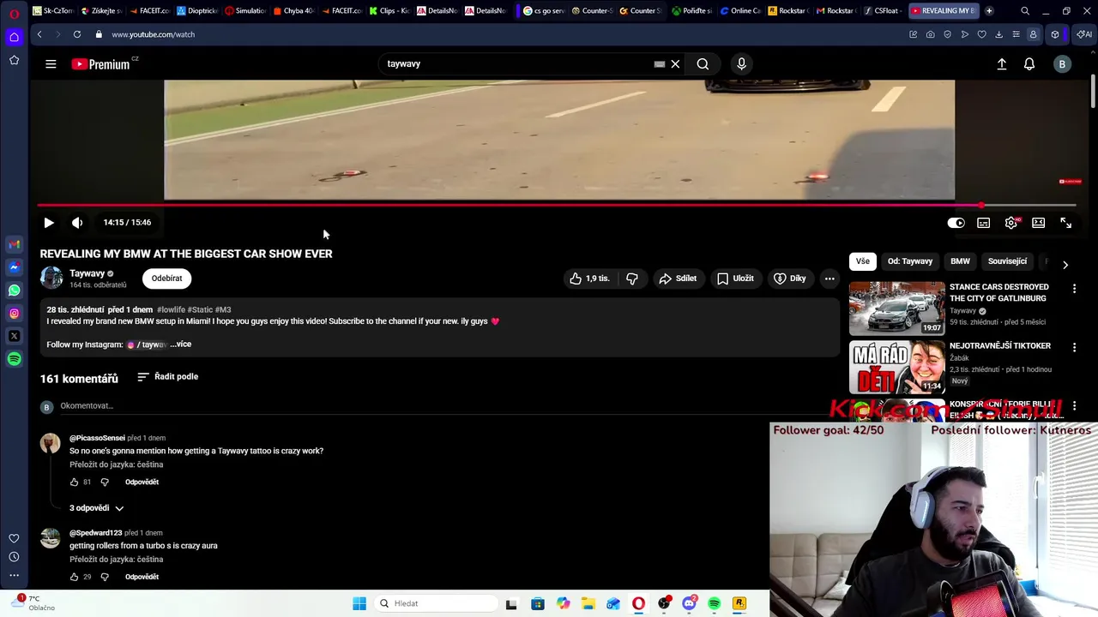The height and width of the screenshot is (617, 1098).
Task: Open Messenger in Opera sidebar
Action: point(15,267)
